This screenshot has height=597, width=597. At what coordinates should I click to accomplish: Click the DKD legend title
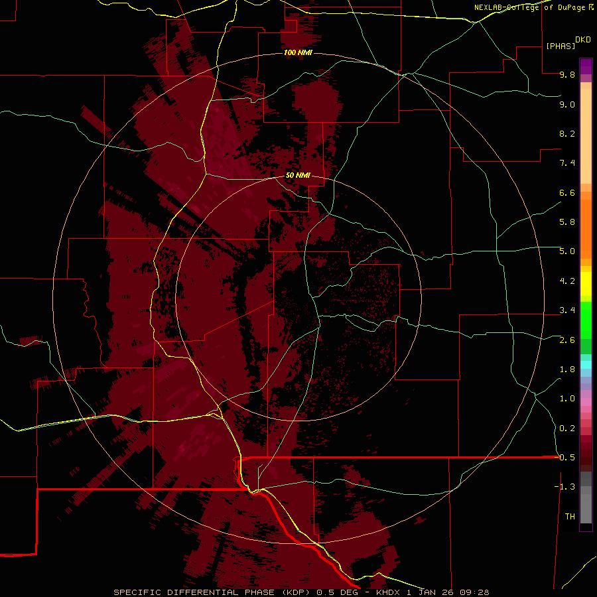pyautogui.click(x=583, y=40)
